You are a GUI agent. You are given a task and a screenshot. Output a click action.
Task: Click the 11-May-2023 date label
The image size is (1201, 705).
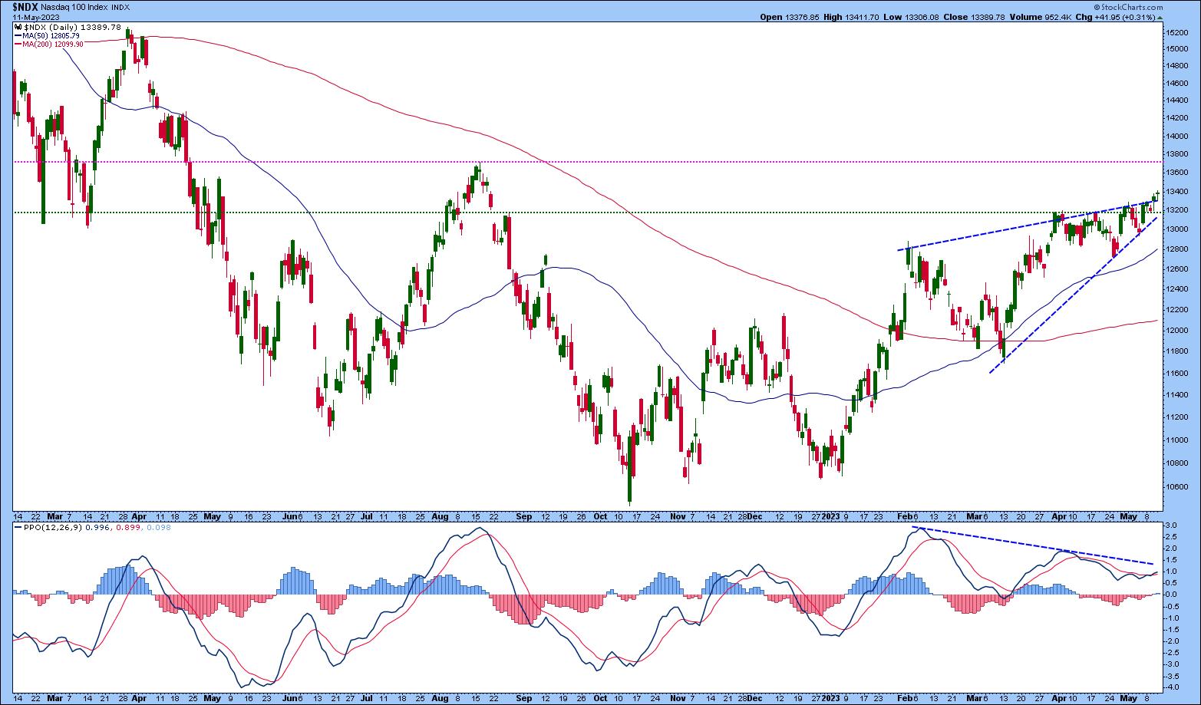[35, 17]
